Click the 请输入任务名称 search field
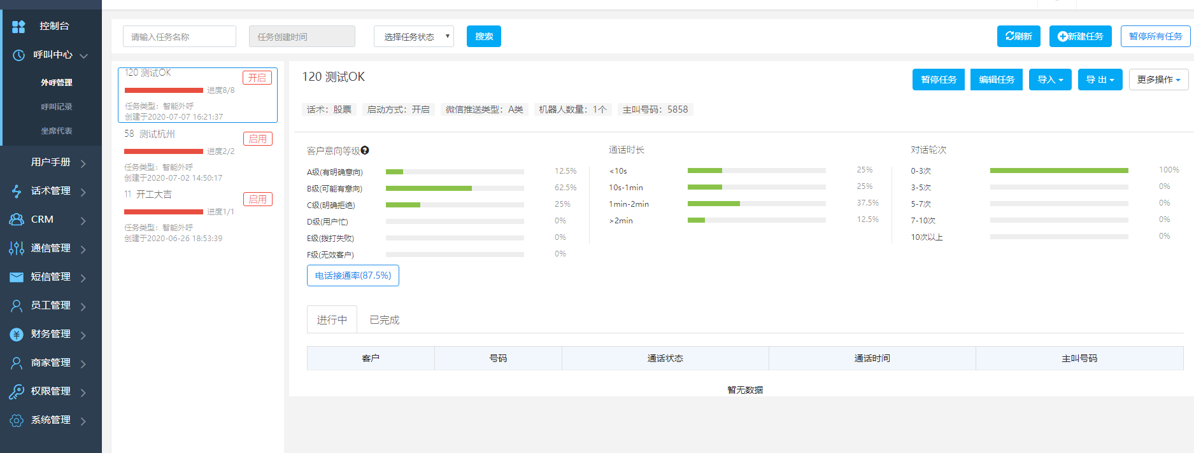This screenshot has width=1194, height=453. [180, 37]
